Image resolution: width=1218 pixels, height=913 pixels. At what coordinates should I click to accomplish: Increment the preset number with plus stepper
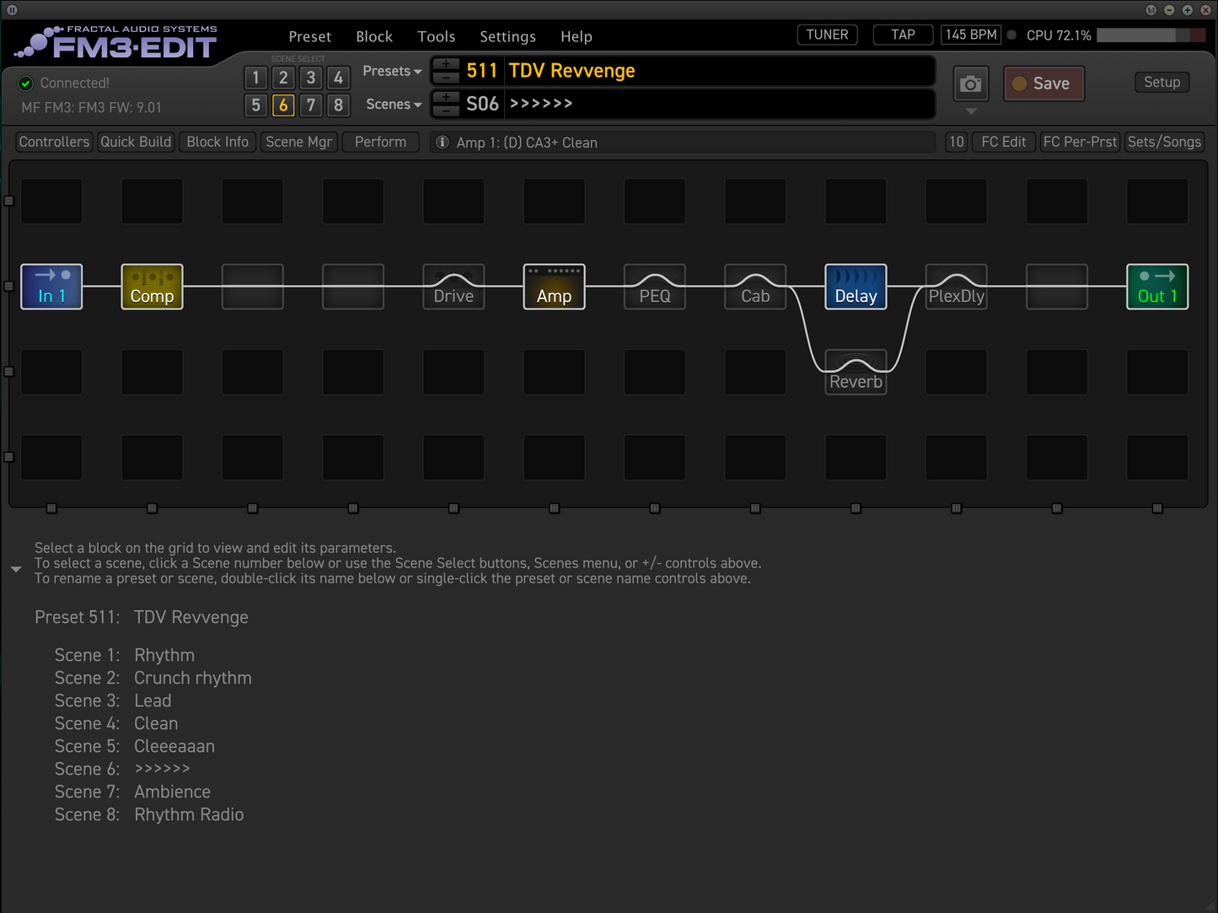[445, 65]
